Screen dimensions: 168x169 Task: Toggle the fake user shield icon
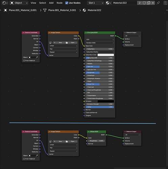coord(144,3)
